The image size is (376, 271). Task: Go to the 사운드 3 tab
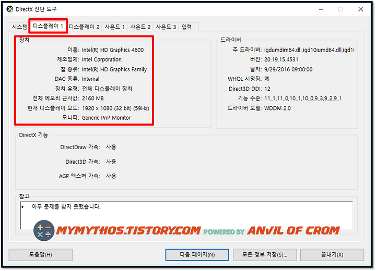pos(166,27)
